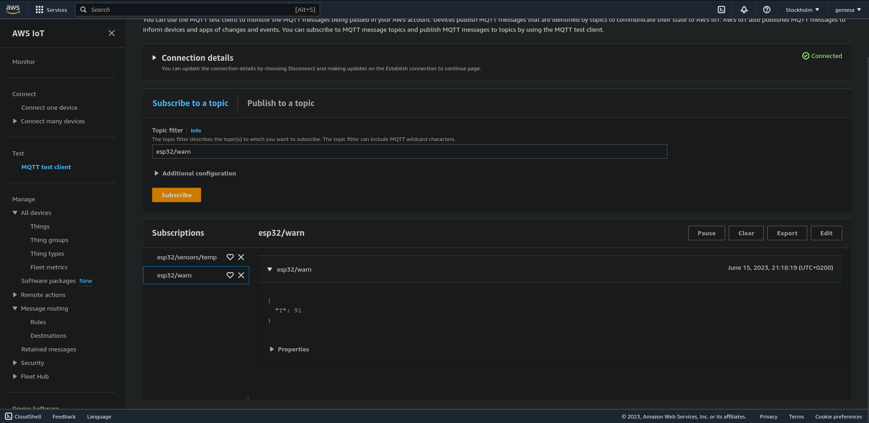This screenshot has height=423, width=869.
Task: Click the subscriptions panel resize handle
Action: 247,397
